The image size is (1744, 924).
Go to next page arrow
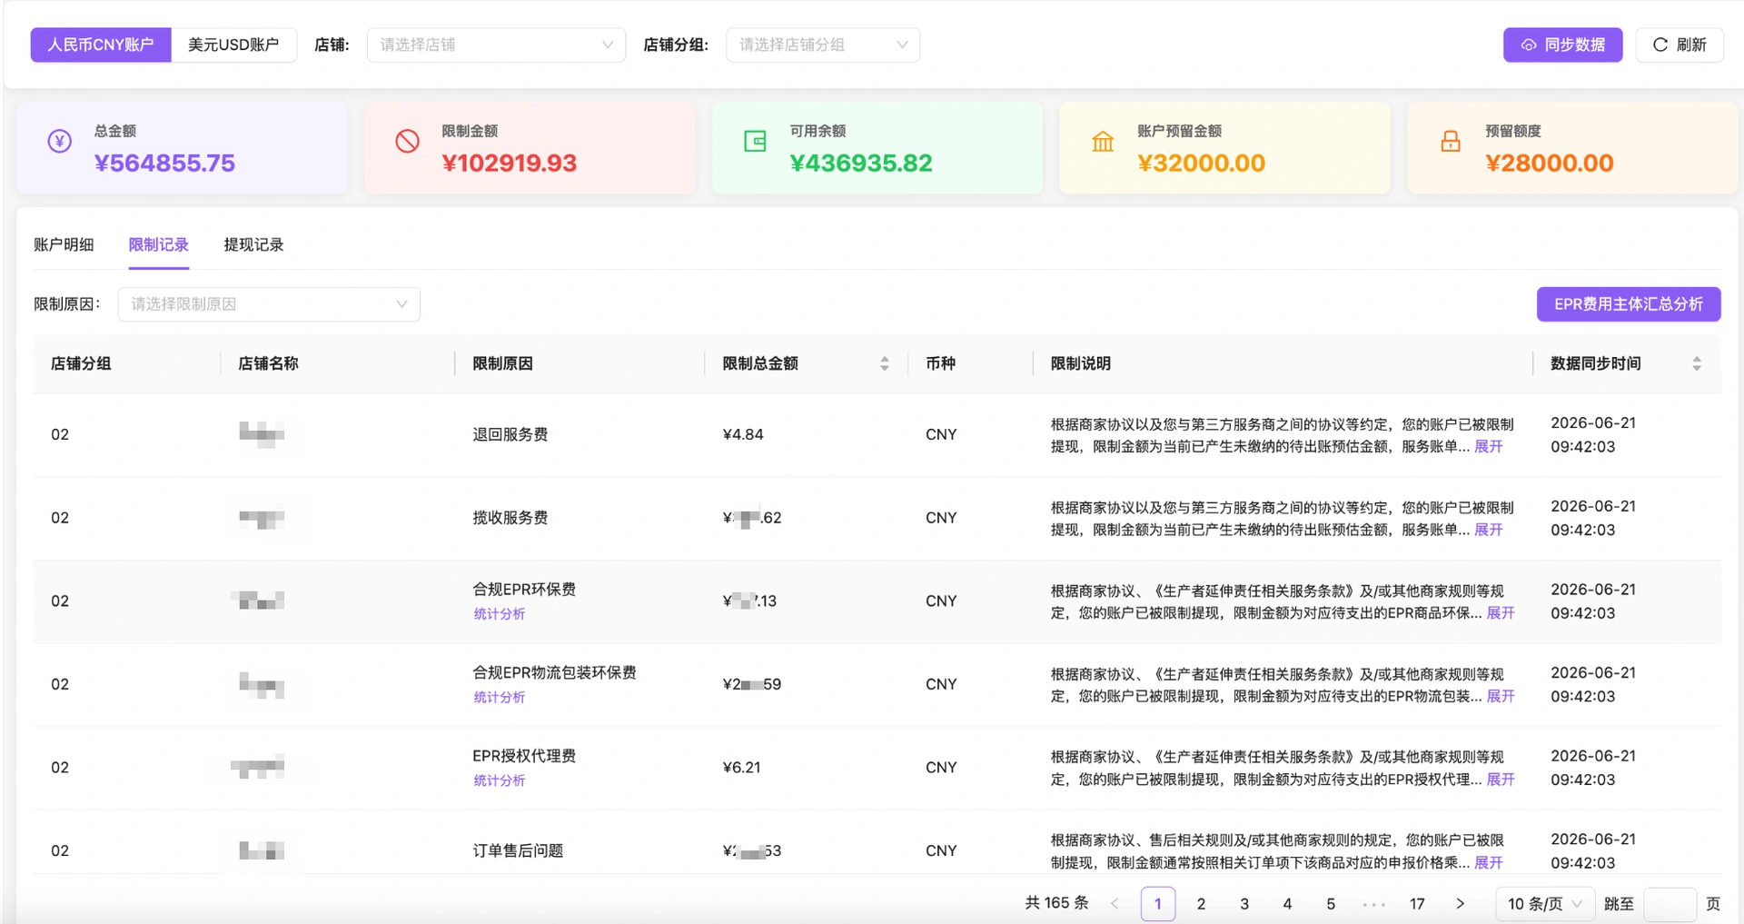[x=1461, y=904]
